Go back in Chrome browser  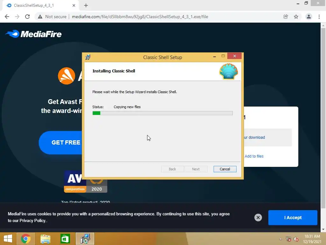click(x=7, y=17)
